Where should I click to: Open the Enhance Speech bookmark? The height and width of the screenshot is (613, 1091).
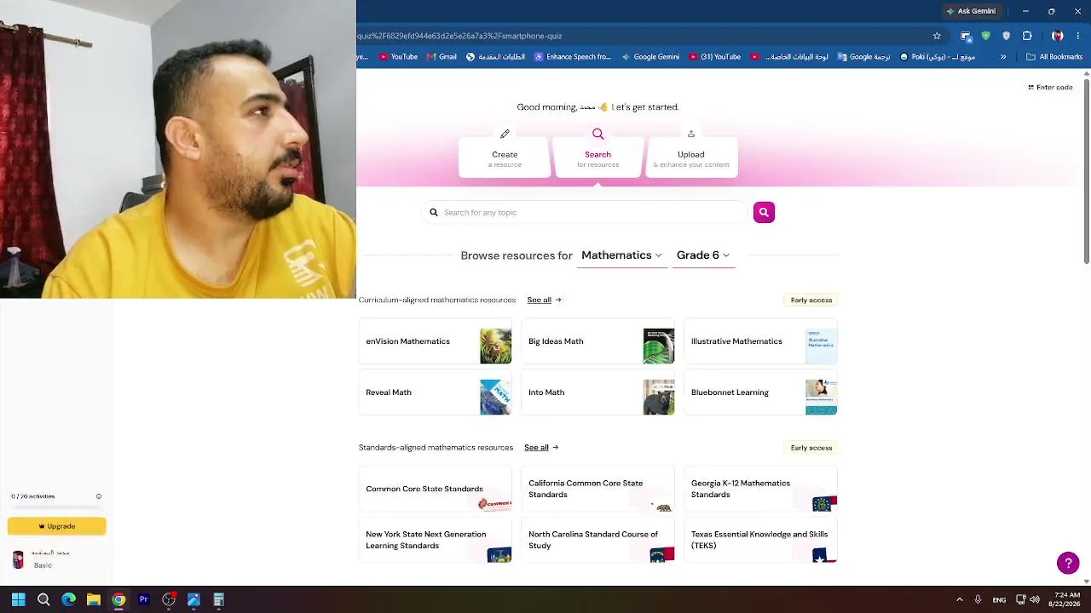pos(573,57)
